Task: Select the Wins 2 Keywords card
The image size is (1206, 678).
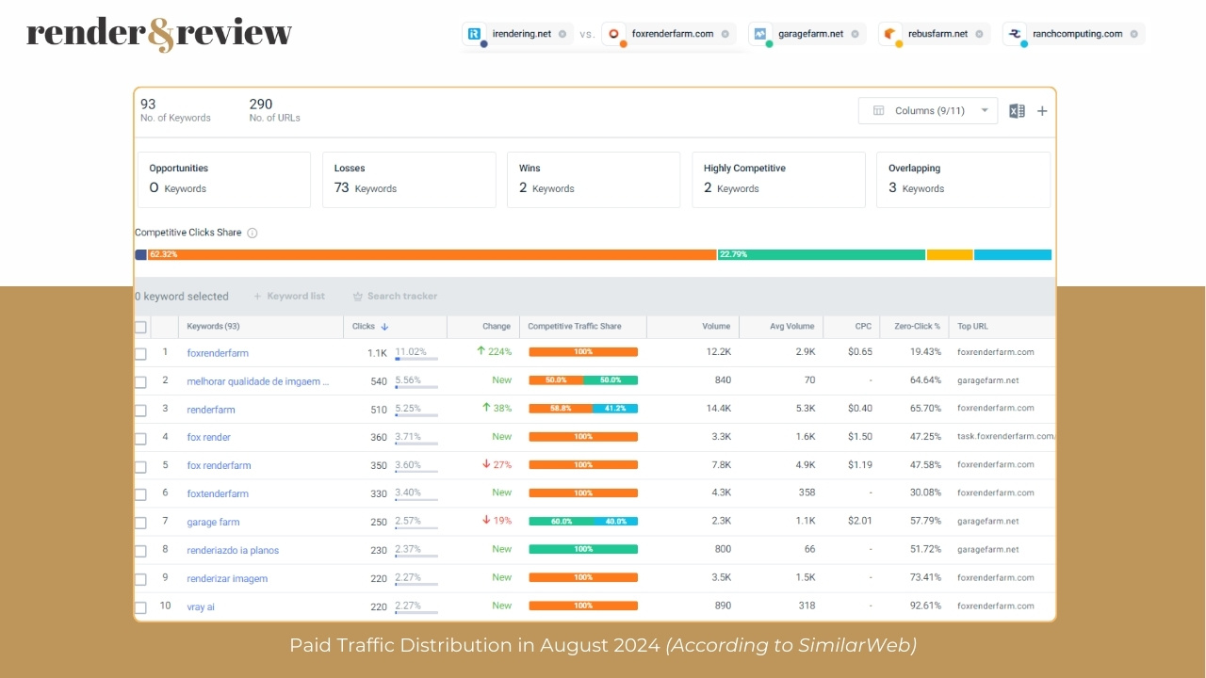Action: tap(594, 179)
